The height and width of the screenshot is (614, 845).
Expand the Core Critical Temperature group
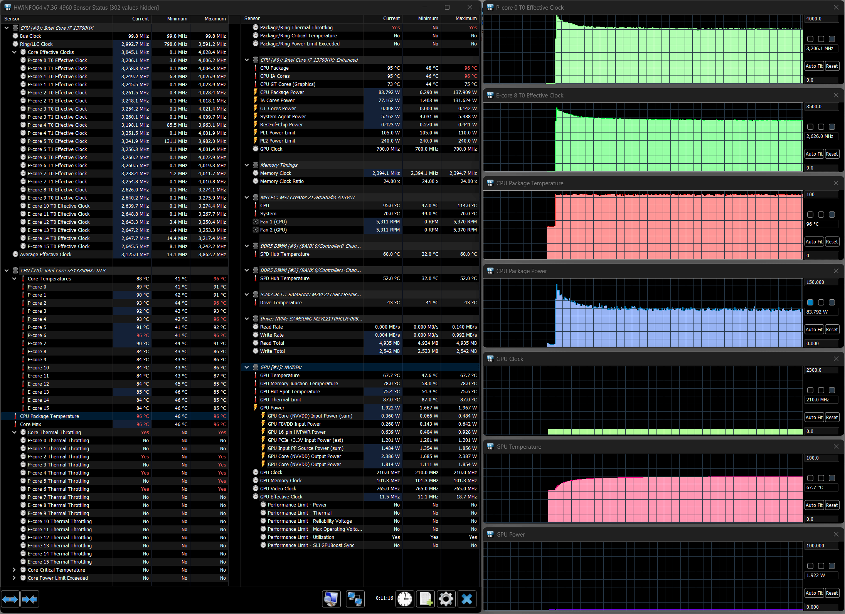pos(14,570)
